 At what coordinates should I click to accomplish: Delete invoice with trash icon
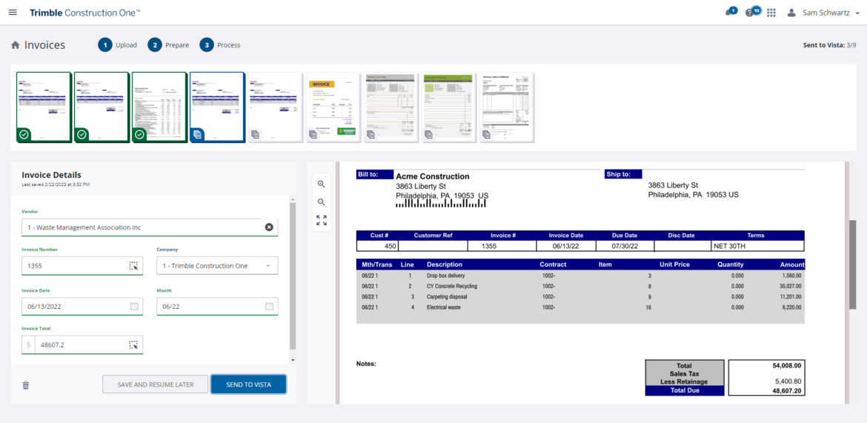25,384
